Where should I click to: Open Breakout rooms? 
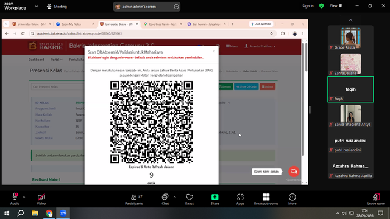(x=266, y=199)
